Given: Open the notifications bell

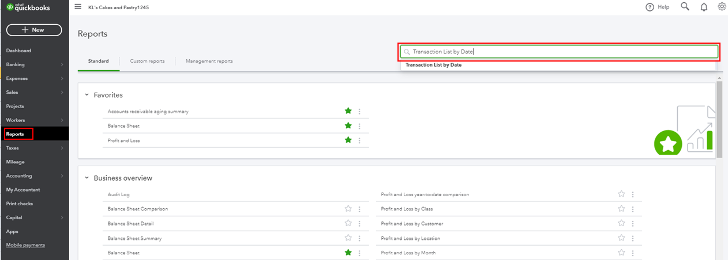Looking at the screenshot, I should 704,7.
